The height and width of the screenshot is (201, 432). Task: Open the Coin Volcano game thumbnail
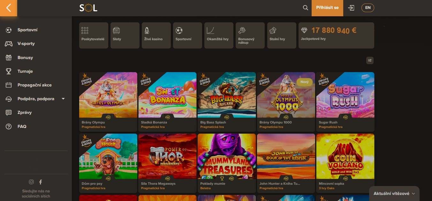(345, 156)
